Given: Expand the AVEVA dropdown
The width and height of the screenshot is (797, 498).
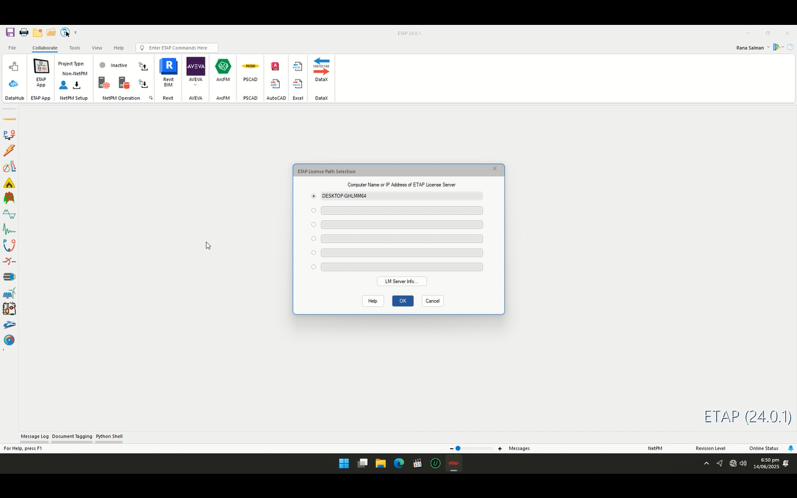Looking at the screenshot, I should [x=196, y=85].
